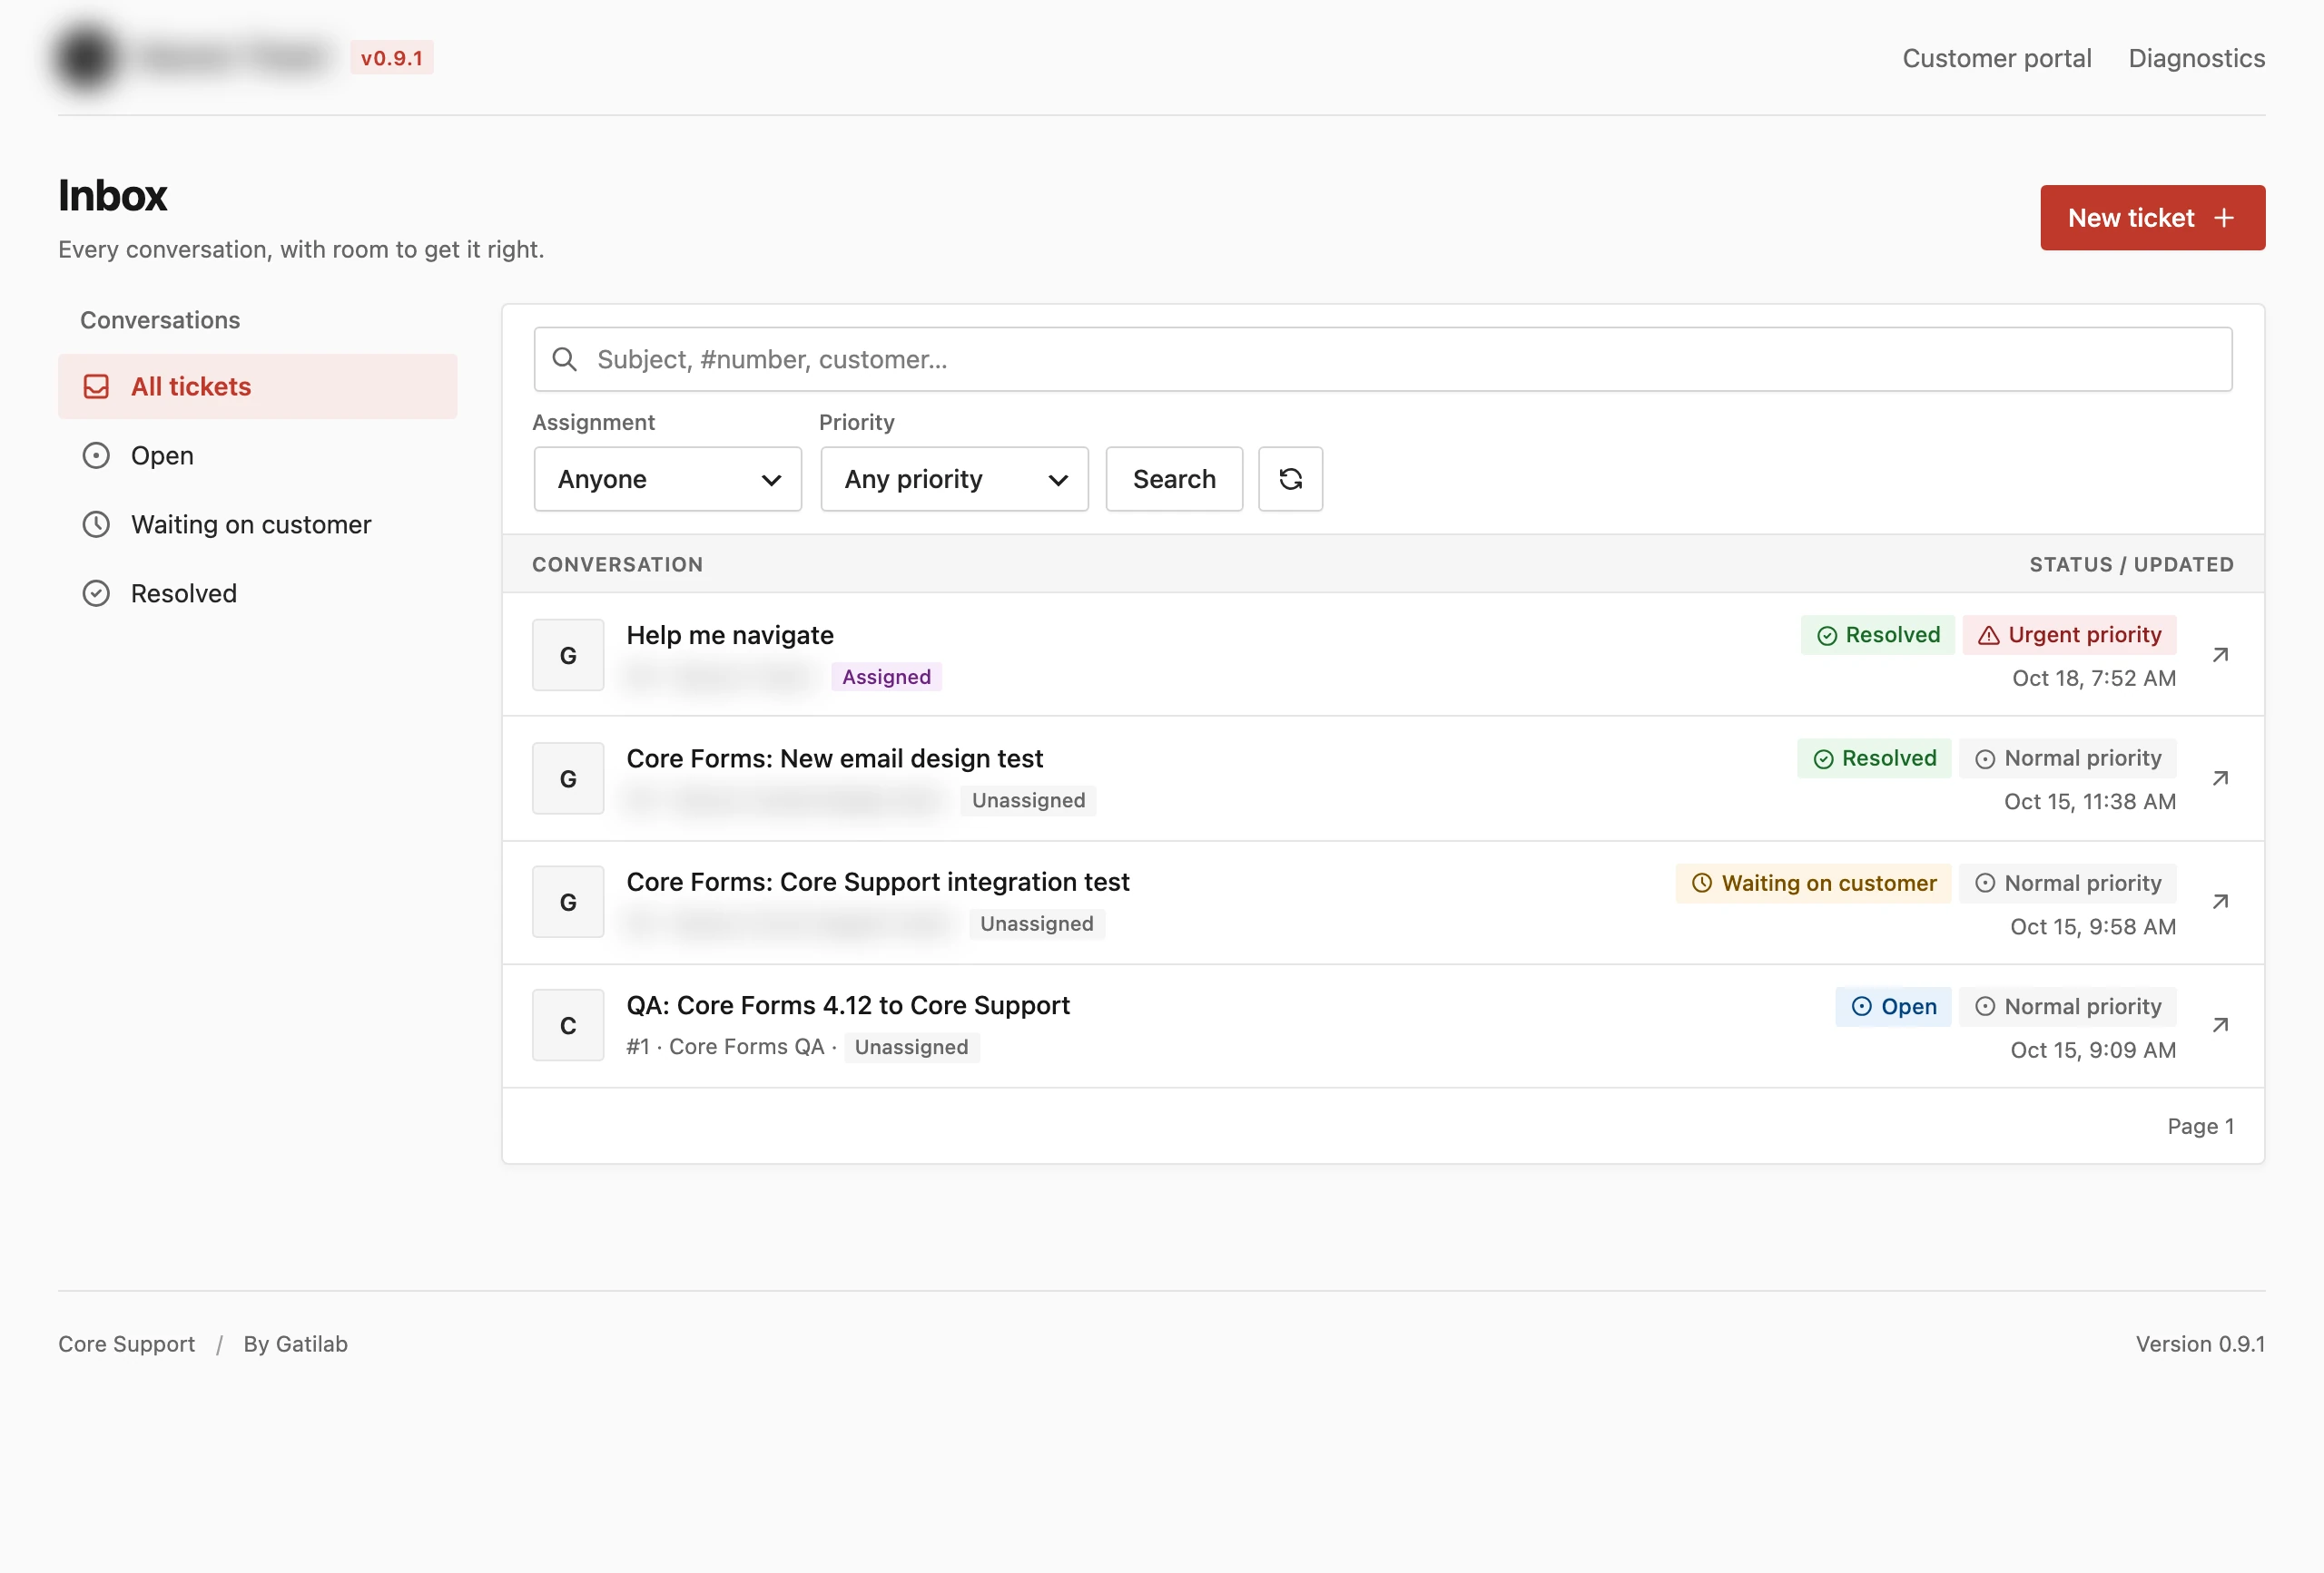
Task: Expand the Any priority dropdown
Action: click(x=955, y=479)
